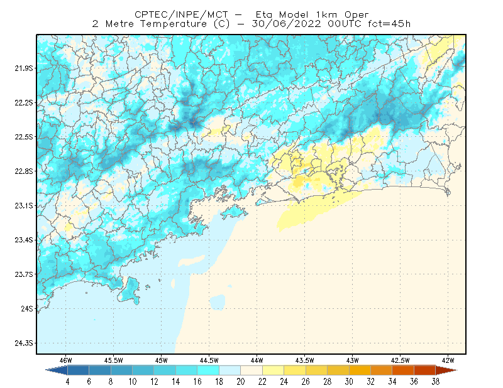Select the orange swatch between 30 and 32
The width and height of the screenshot is (503, 388).
(x=360, y=370)
